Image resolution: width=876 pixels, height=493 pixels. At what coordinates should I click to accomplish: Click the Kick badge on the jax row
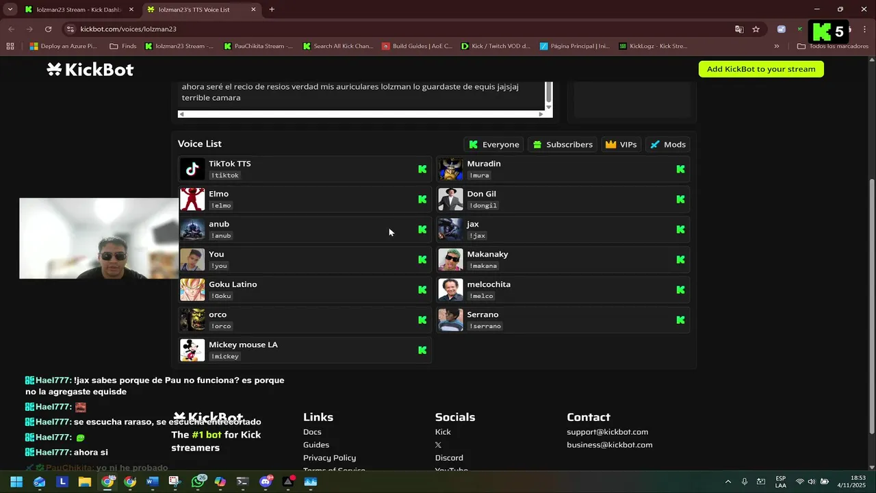coord(680,229)
